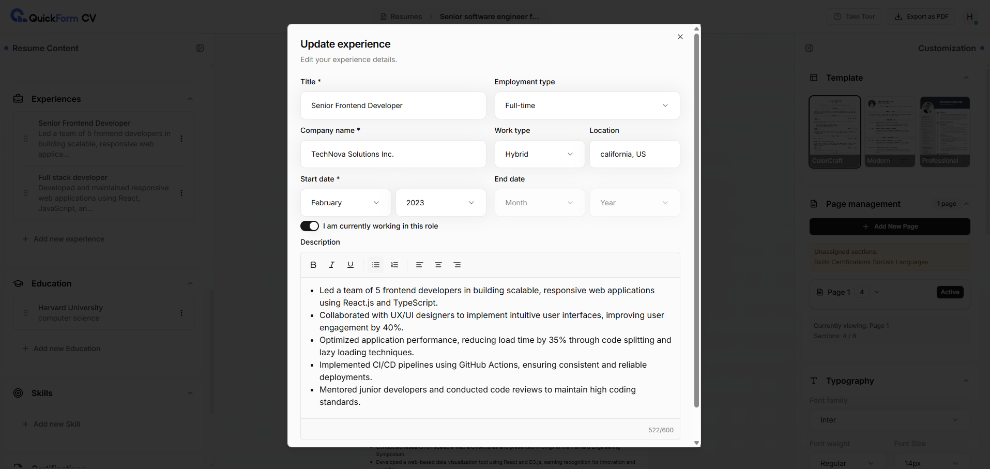The width and height of the screenshot is (990, 469).
Task: Open the user avatar H menu
Action: pyautogui.click(x=970, y=17)
